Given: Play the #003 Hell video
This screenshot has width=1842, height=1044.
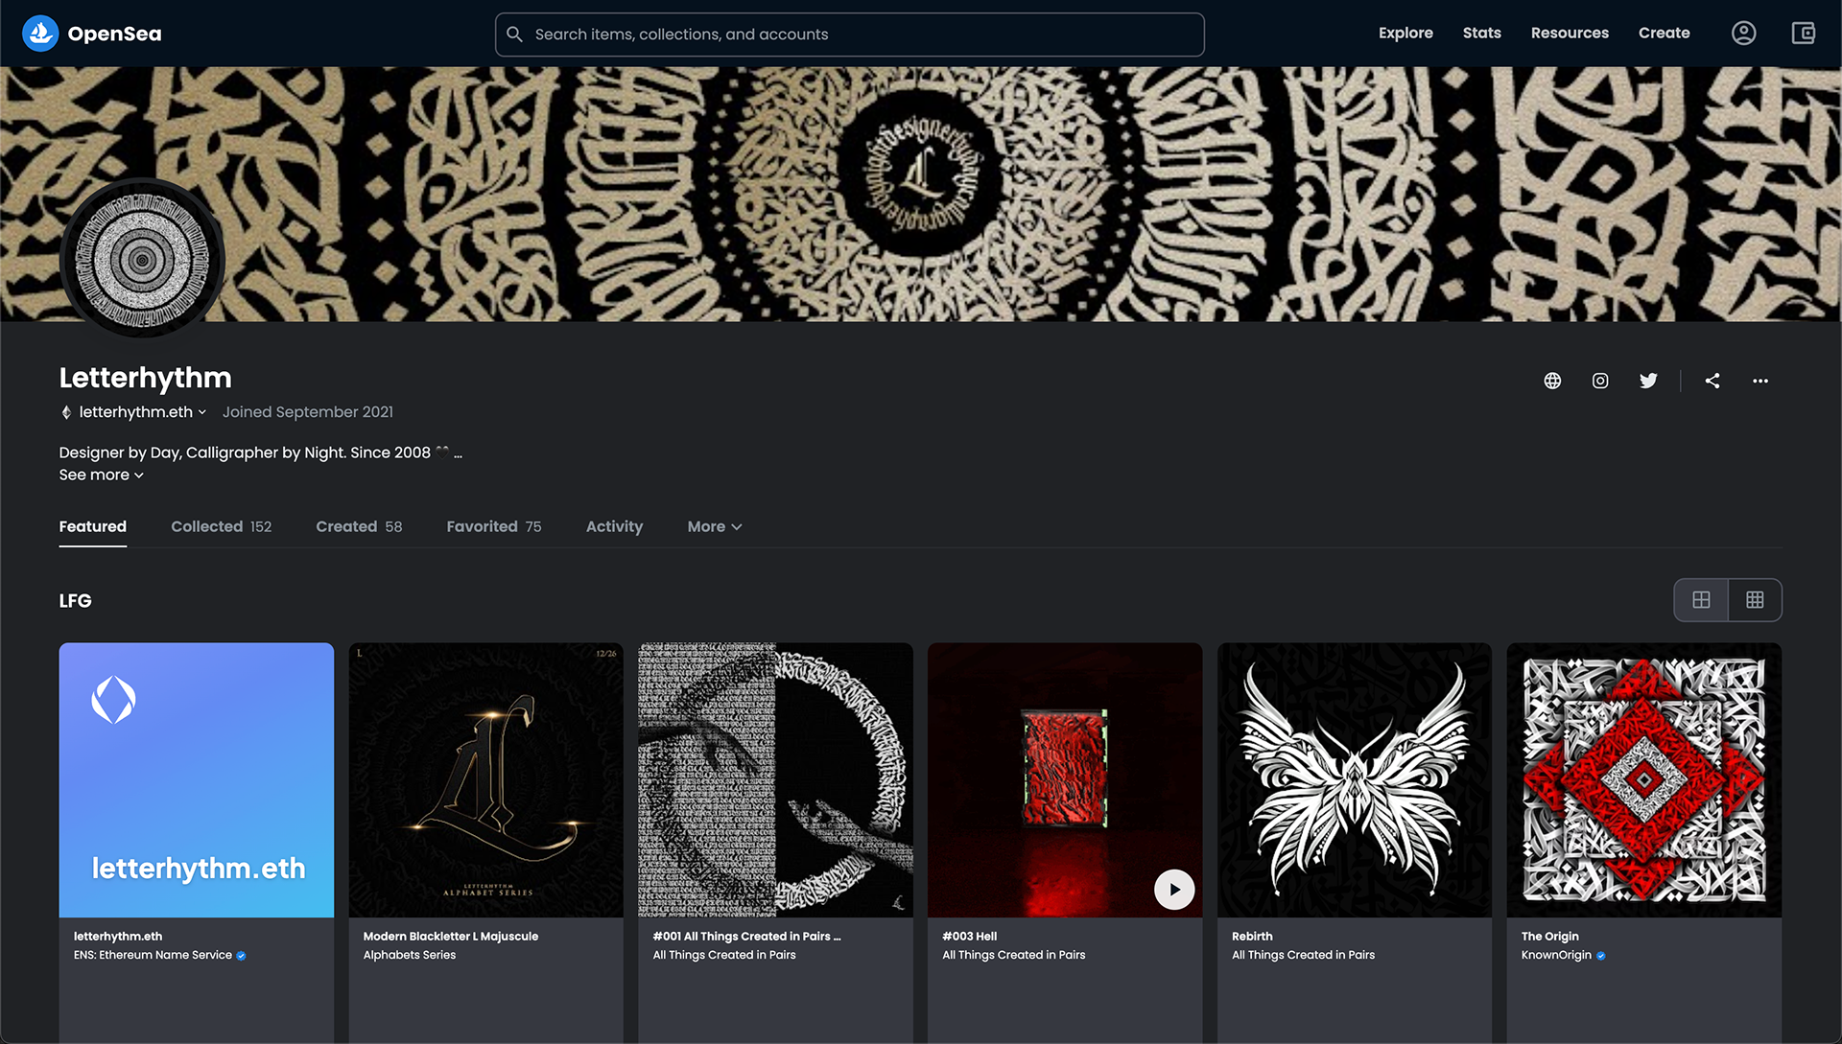Looking at the screenshot, I should click(1174, 890).
